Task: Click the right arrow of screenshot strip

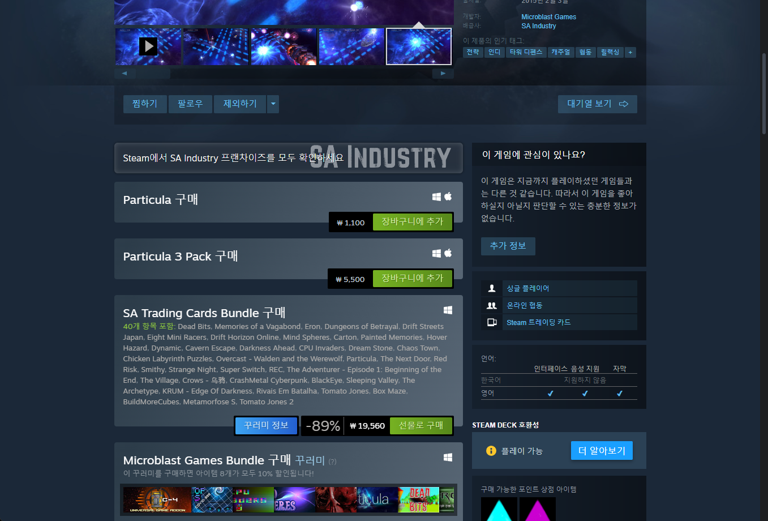Action: pos(443,74)
